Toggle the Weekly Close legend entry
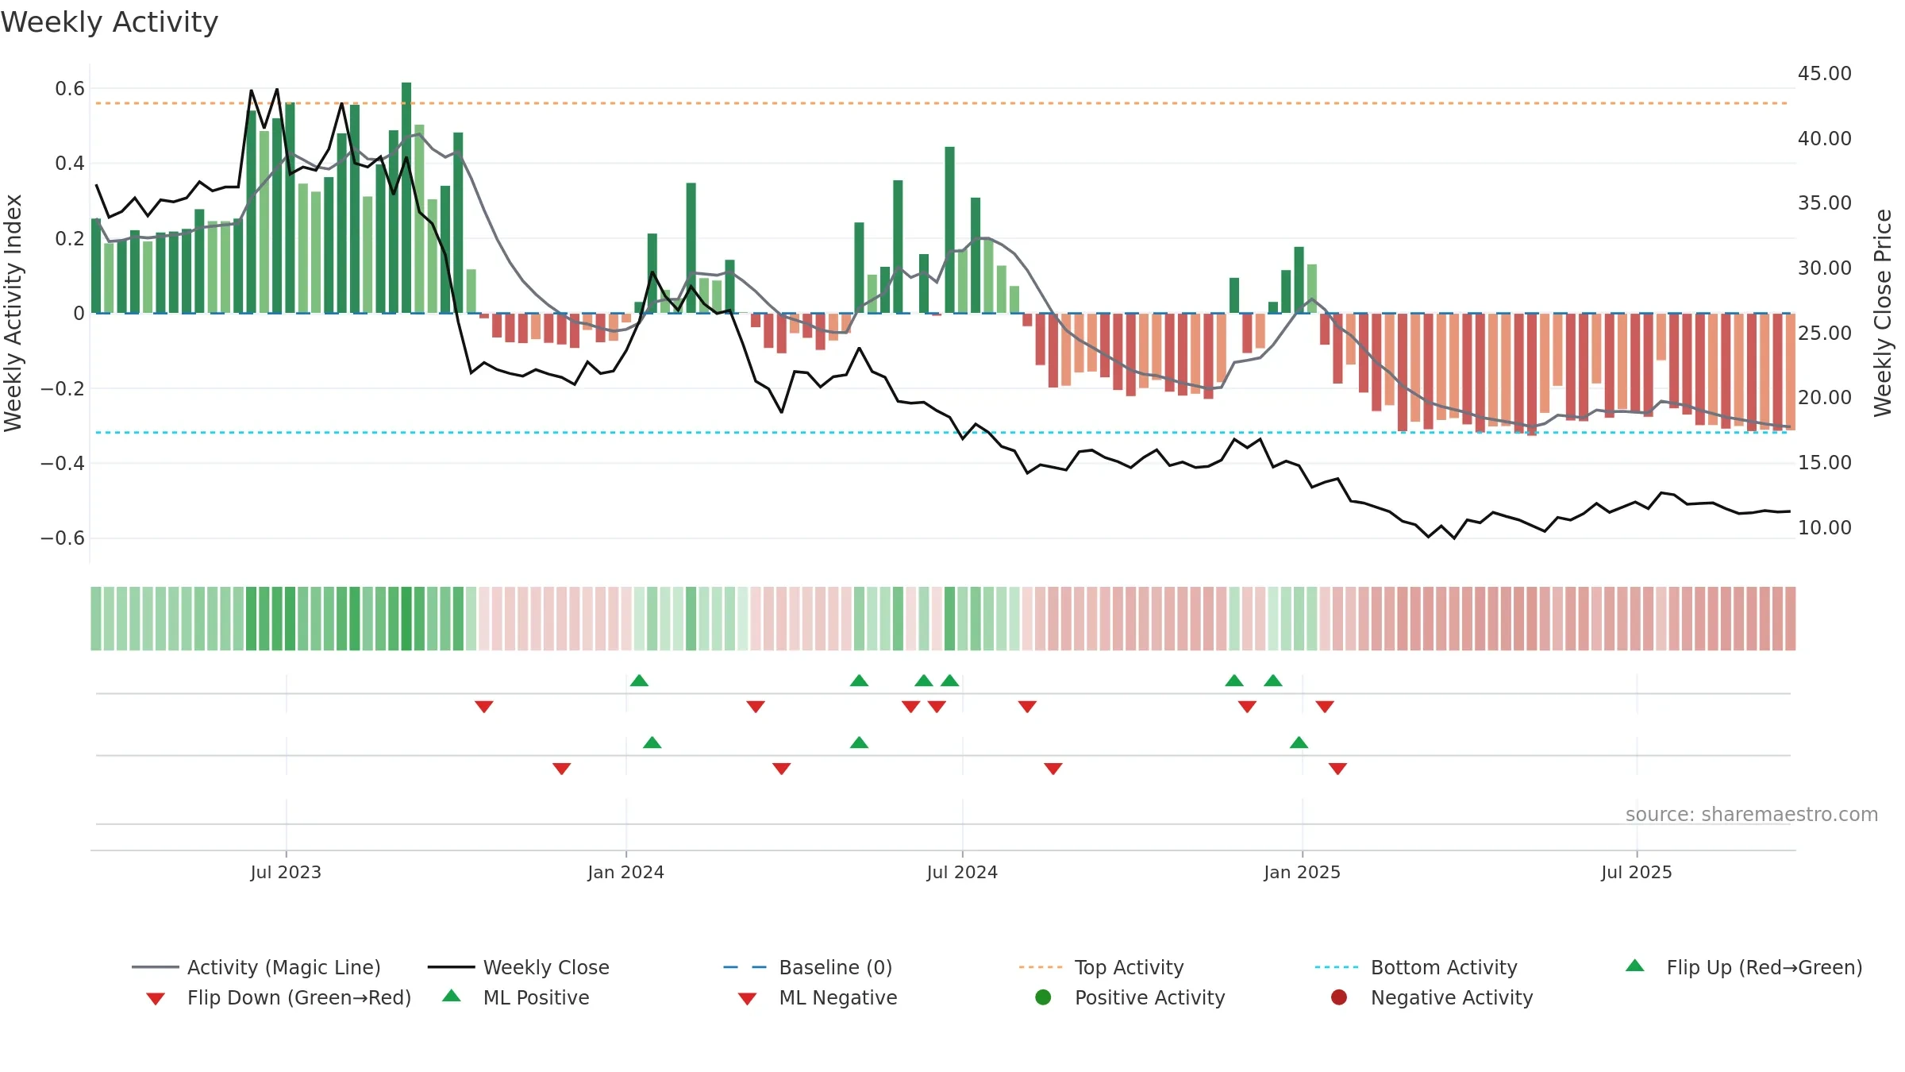 click(x=518, y=967)
